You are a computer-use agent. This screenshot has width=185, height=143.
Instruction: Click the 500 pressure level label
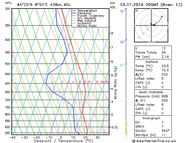(x=8, y=64)
